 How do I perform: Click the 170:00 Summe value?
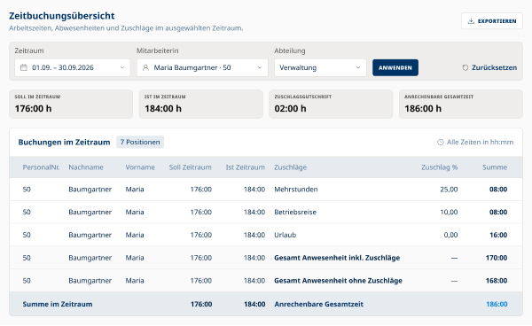(497, 258)
